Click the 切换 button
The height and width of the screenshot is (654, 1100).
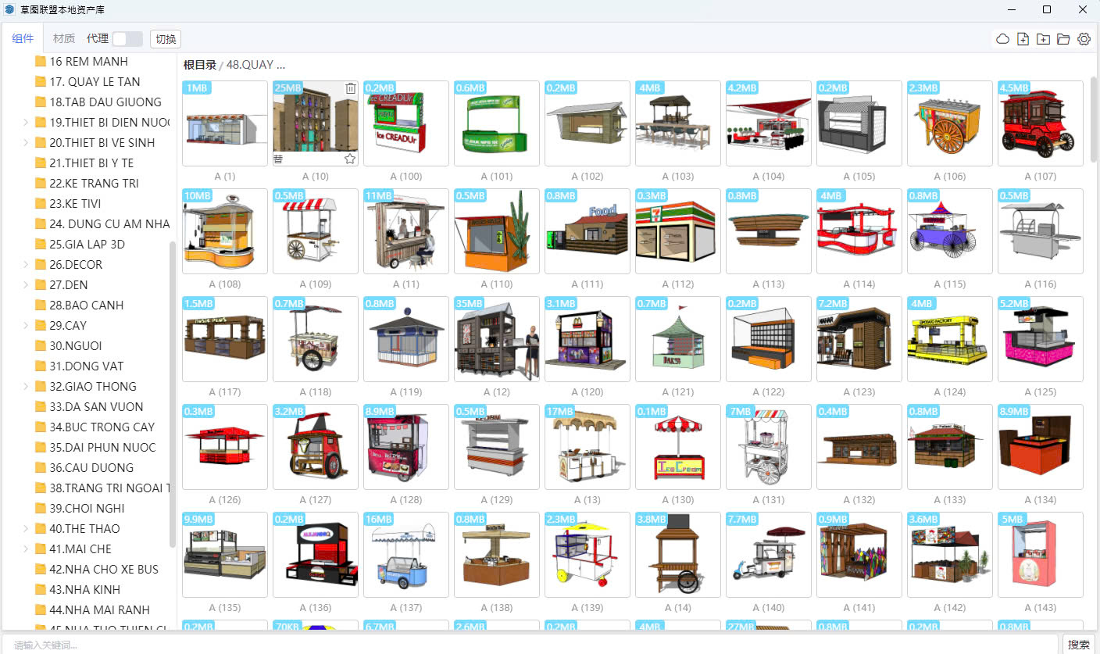coord(166,39)
